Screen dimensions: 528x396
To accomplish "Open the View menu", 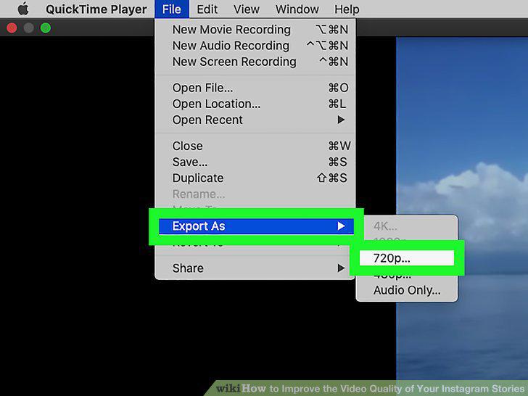I will (247, 9).
